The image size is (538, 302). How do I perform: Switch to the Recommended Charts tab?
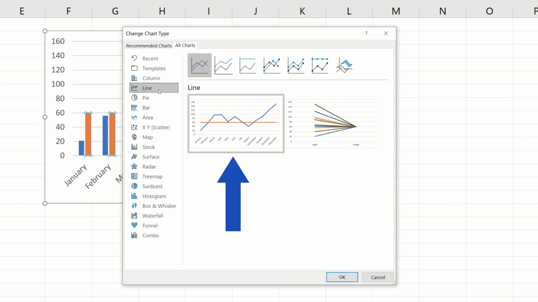[149, 45]
